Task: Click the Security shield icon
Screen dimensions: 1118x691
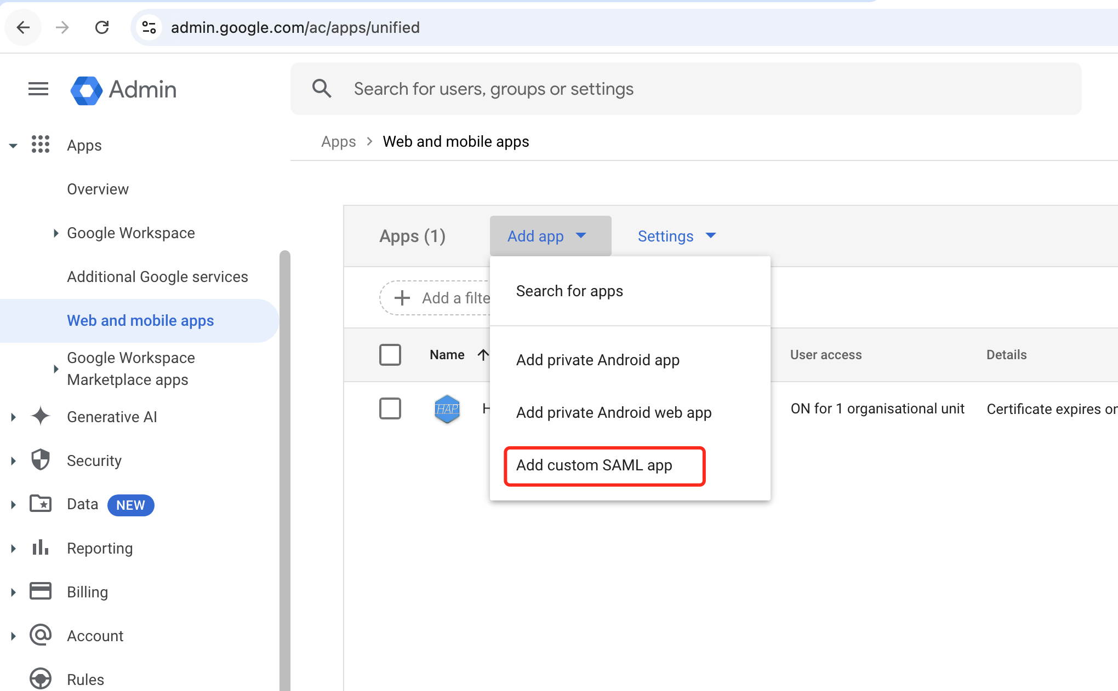Action: [41, 460]
